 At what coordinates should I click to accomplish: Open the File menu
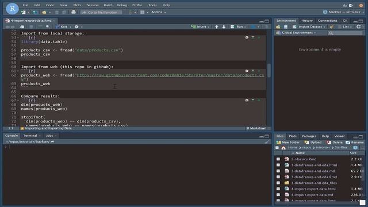tap(25, 5)
